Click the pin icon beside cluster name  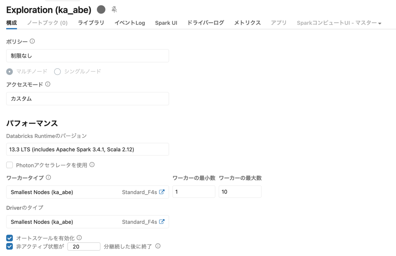114,10
